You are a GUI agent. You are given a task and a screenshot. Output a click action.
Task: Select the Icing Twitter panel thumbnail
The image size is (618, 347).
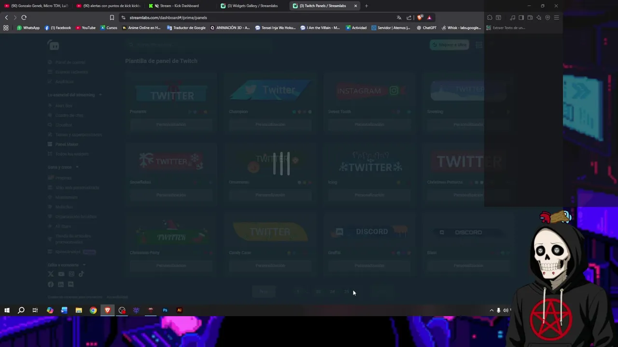(369, 162)
